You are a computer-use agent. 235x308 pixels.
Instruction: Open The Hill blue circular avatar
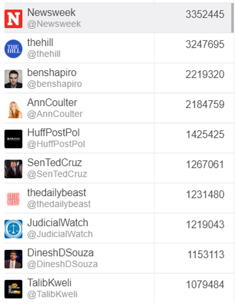point(13,49)
